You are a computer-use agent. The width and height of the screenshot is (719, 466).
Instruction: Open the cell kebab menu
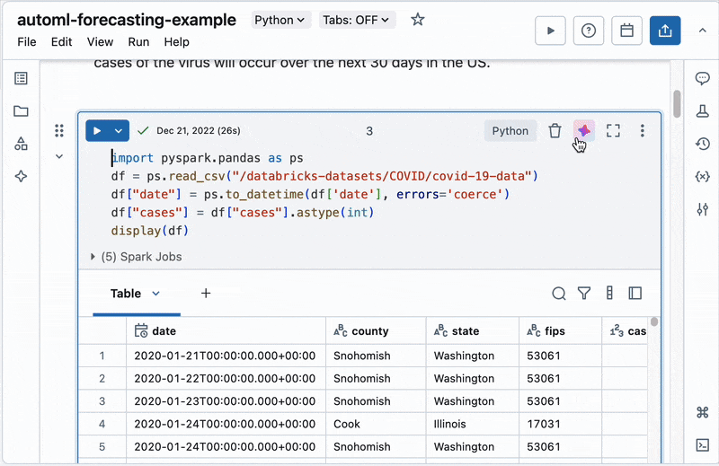click(642, 131)
